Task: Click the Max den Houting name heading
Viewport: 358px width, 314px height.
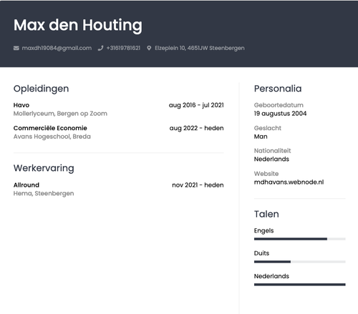Action: 78,25
